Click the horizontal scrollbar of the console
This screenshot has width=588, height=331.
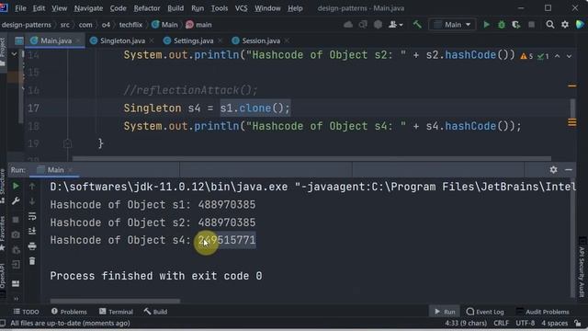(115, 301)
